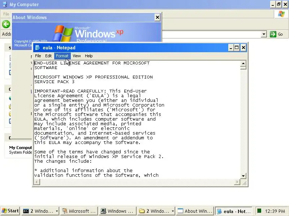Open the Start menu

point(10,211)
